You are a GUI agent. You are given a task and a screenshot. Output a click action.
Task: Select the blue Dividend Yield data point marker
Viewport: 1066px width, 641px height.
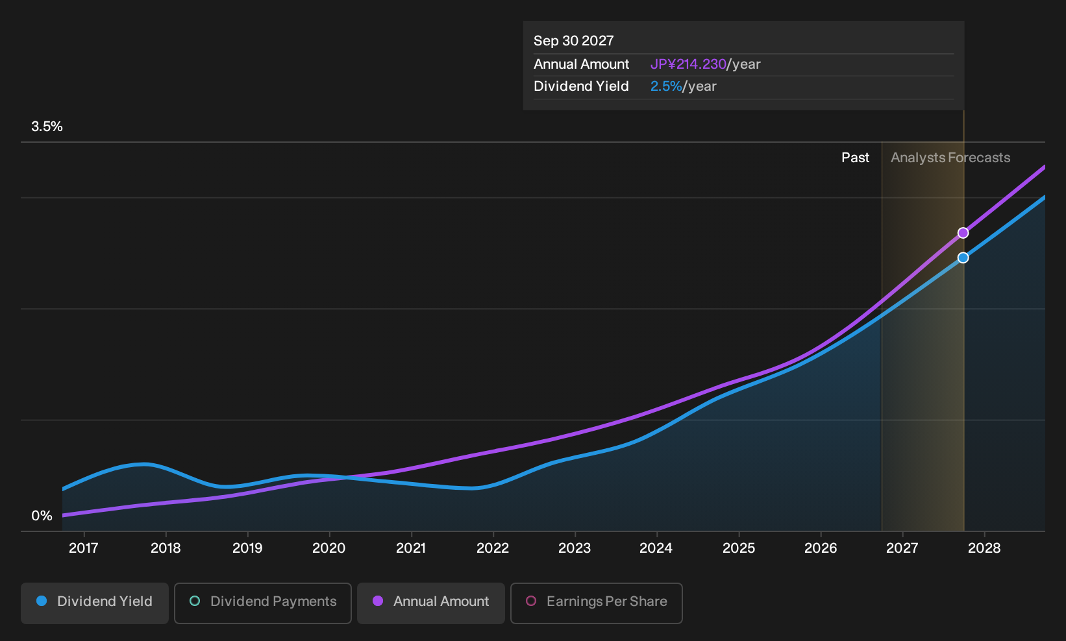(963, 258)
